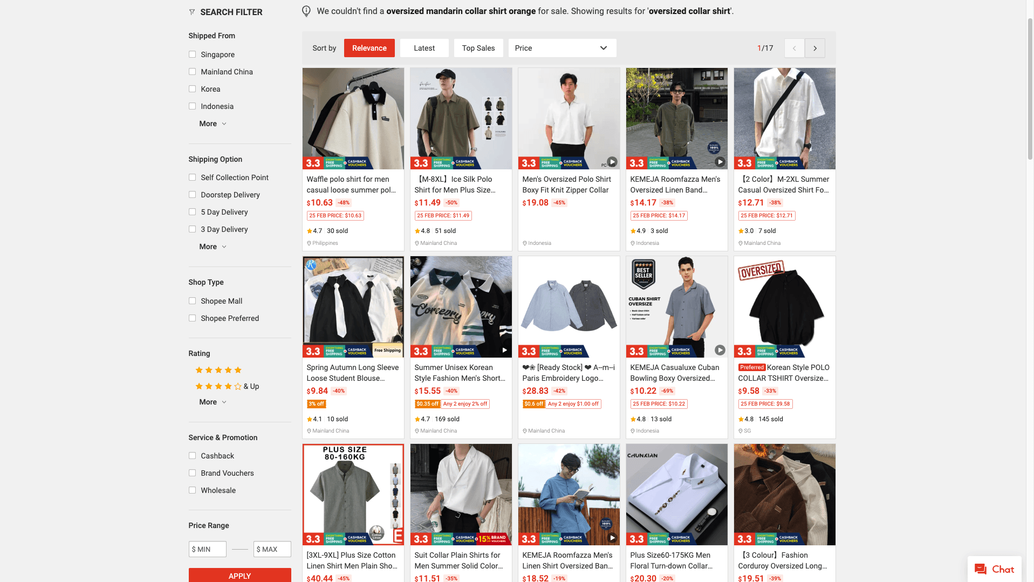Sort results by Top Sales
1034x582 pixels.
(x=478, y=48)
